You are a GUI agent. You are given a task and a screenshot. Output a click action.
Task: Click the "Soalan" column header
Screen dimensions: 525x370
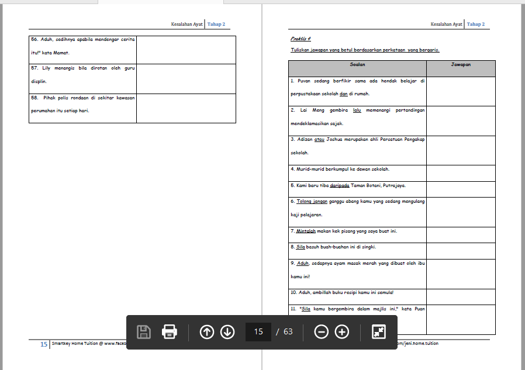point(357,65)
